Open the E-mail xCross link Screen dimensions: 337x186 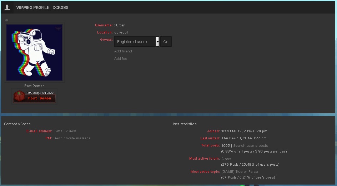tap(65, 131)
